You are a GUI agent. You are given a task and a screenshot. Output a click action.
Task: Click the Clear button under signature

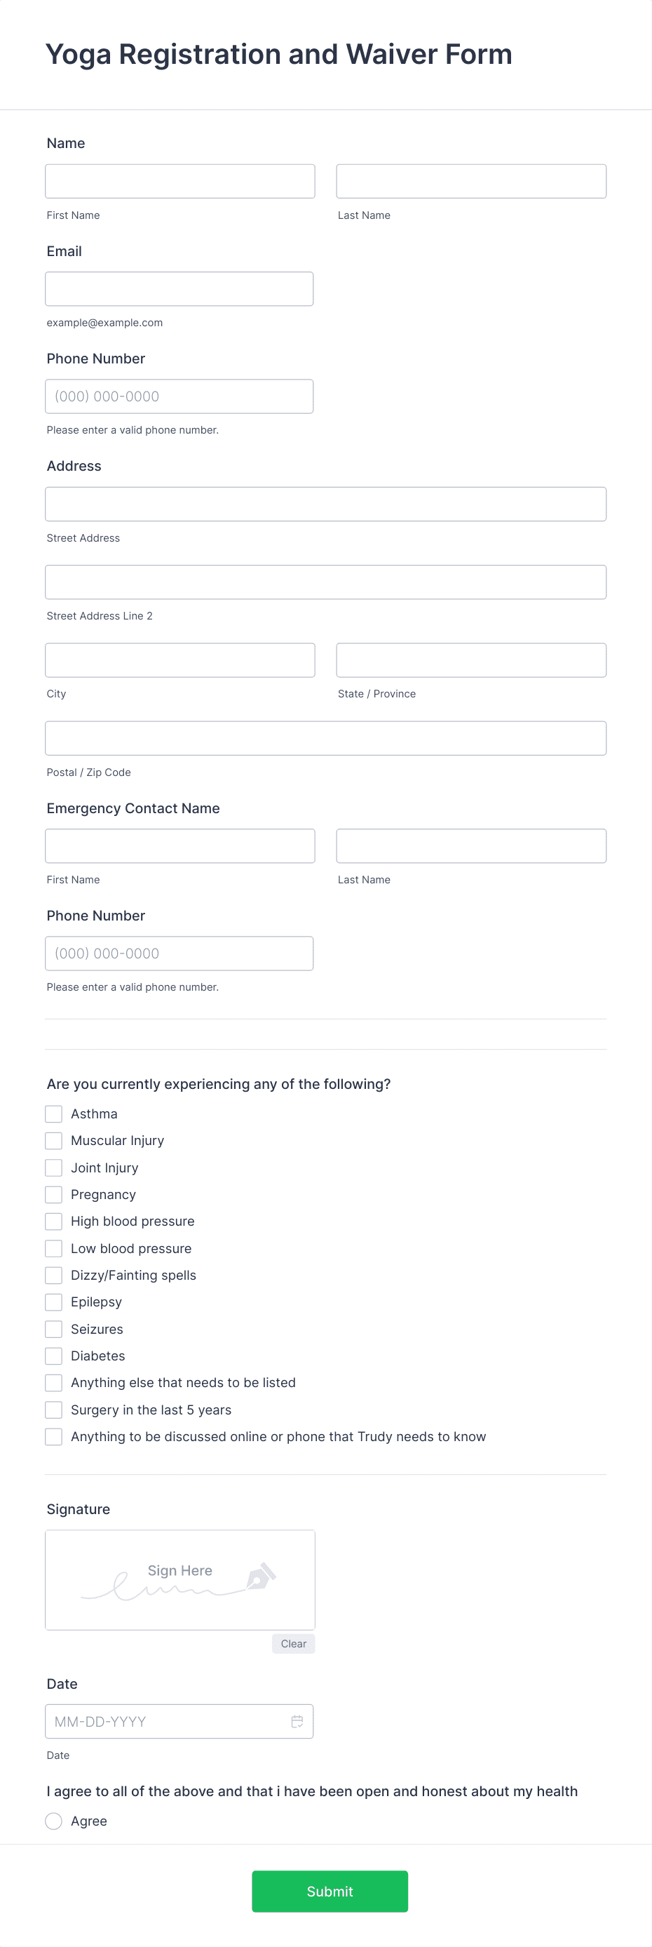click(x=293, y=1643)
